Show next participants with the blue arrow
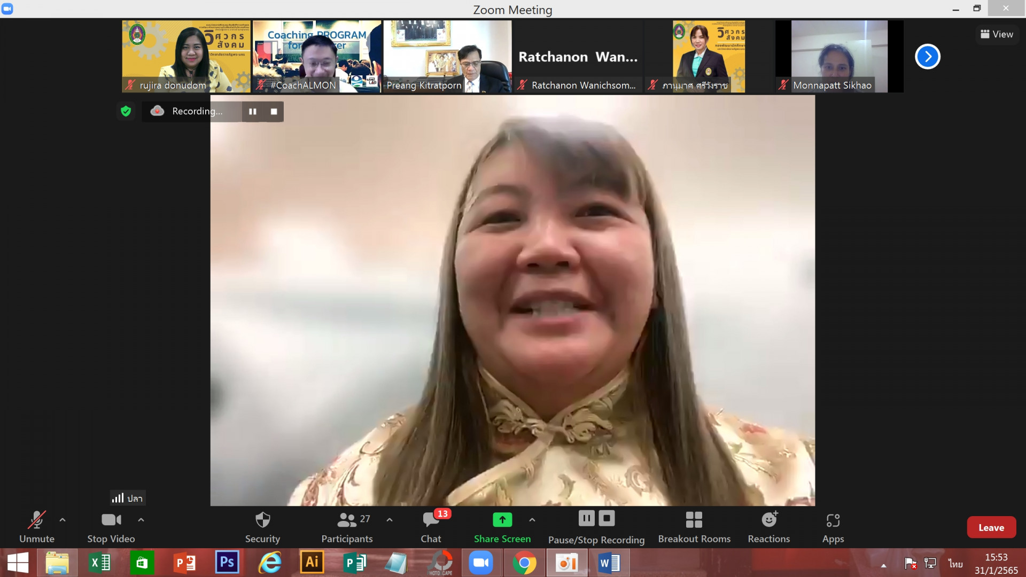 click(x=928, y=57)
